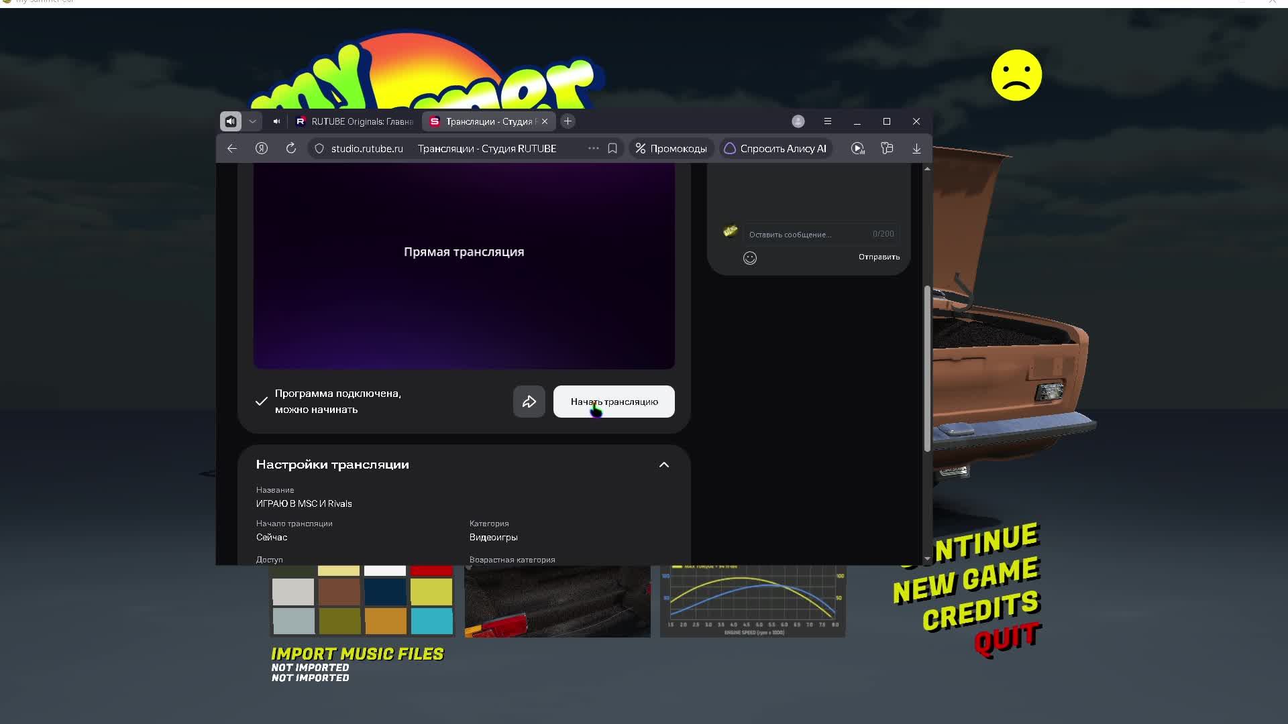Click the title ИГРАЮ В MSC И Rivals
This screenshot has height=724, width=1288.
pos(304,503)
